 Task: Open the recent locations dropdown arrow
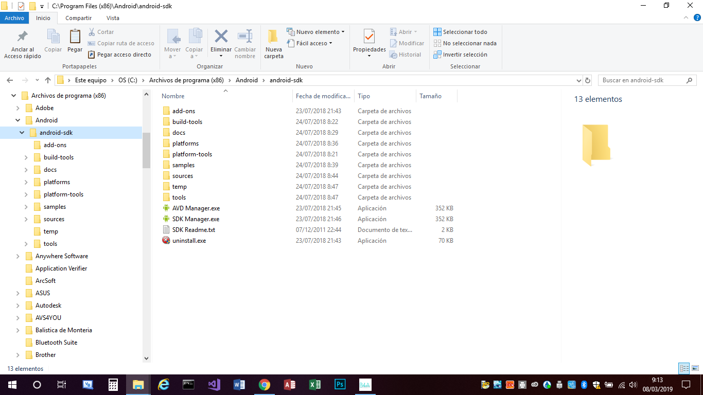(x=37, y=80)
